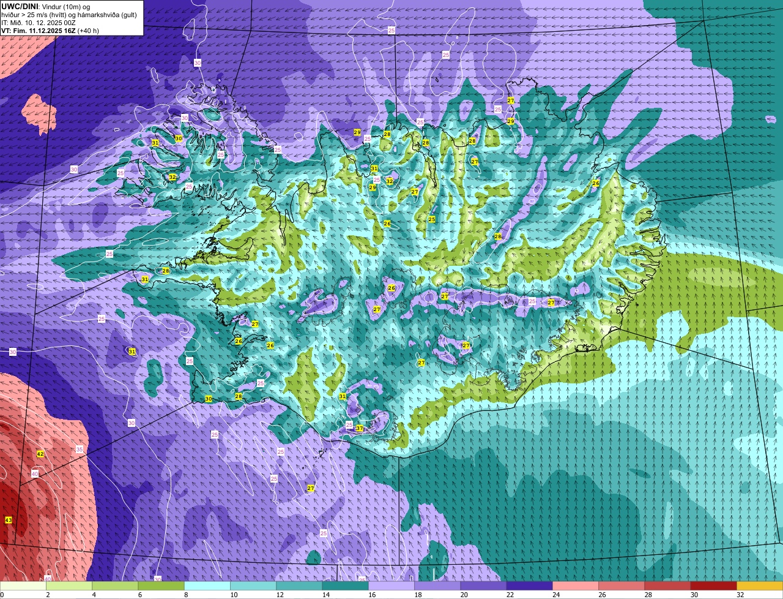783x599 pixels.
Task: Click the 'IT: Mið. 10. 12. 2025 00Z' line
Action: coord(39,23)
